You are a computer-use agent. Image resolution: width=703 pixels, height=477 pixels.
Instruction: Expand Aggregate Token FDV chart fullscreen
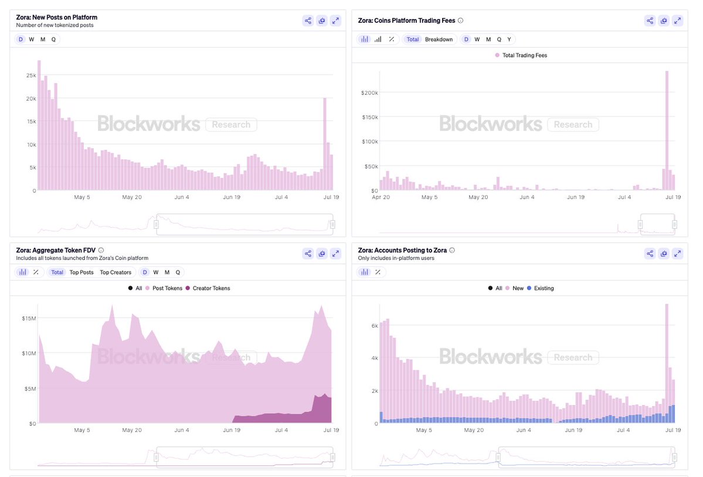(x=335, y=253)
